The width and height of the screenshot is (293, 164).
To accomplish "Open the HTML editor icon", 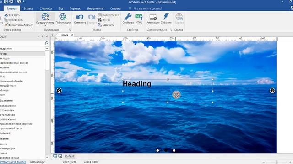I will pos(139,17).
